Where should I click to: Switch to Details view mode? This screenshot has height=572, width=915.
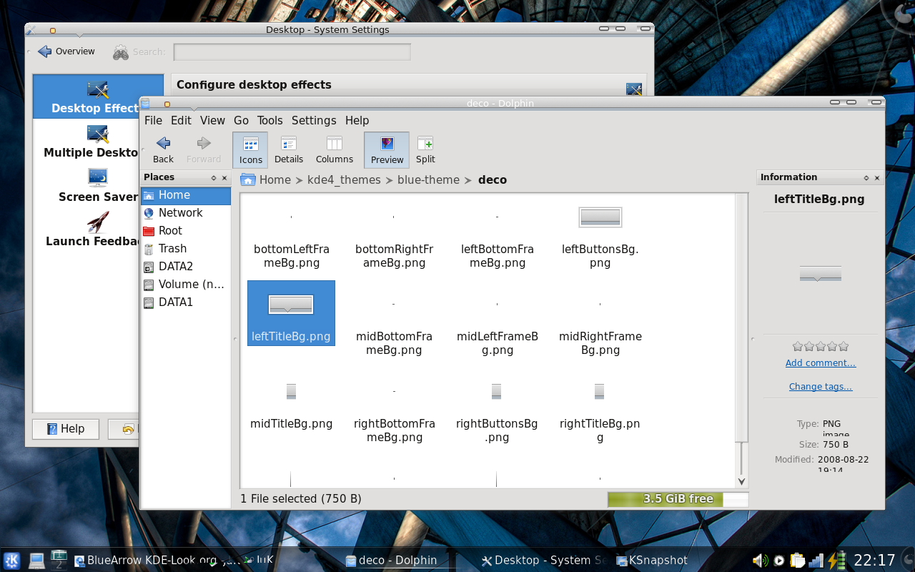289,150
